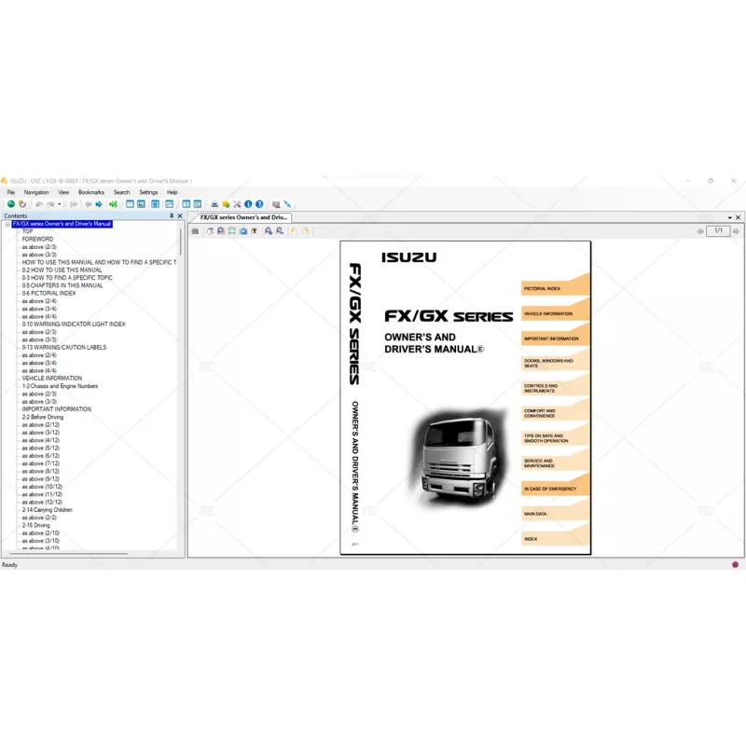Toggle the Contents panel pin
The height and width of the screenshot is (746, 746).
172,215
